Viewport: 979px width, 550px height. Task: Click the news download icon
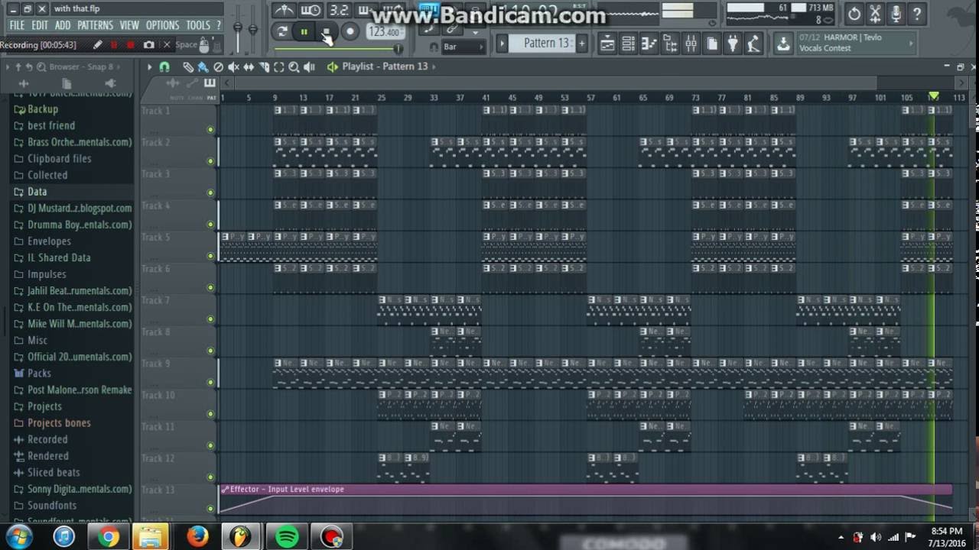point(783,44)
